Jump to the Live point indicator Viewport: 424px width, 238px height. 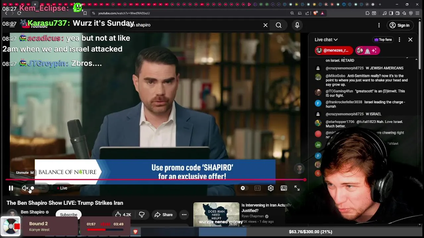tap(62, 188)
